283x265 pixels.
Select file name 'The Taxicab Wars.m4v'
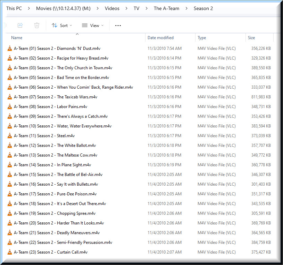(56, 97)
